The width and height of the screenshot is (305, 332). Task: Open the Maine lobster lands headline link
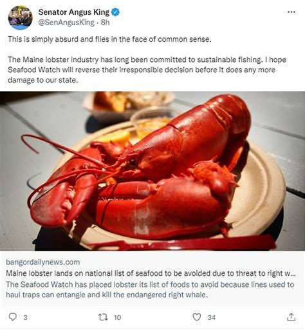click(x=151, y=273)
